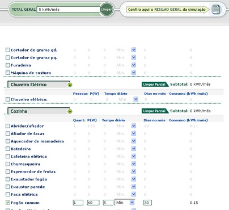
Task: Enable the Abridor/afiador checkbox
Action: 7,126
